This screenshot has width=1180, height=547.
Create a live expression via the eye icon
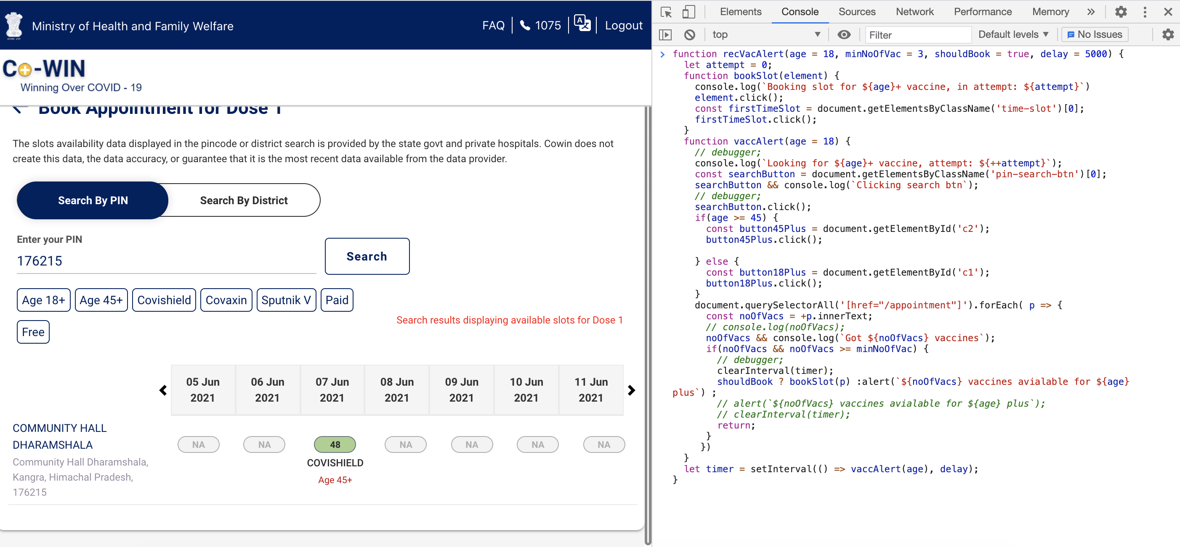pos(844,34)
